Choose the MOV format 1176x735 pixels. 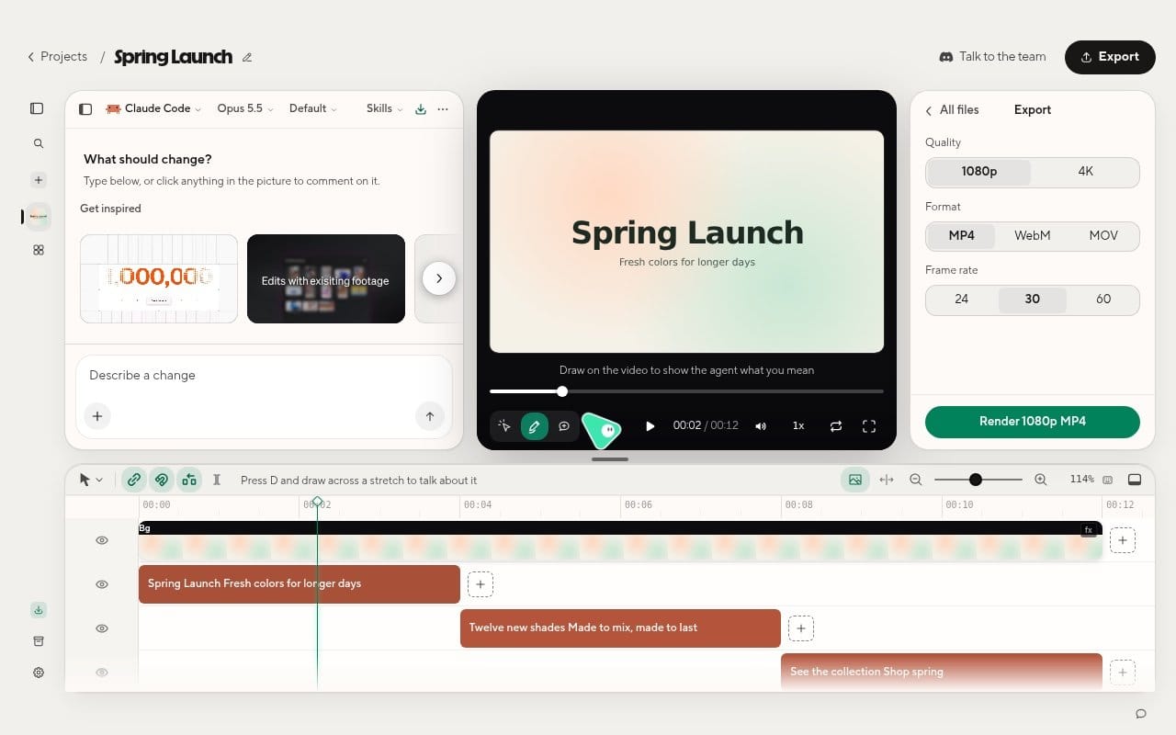pyautogui.click(x=1103, y=236)
